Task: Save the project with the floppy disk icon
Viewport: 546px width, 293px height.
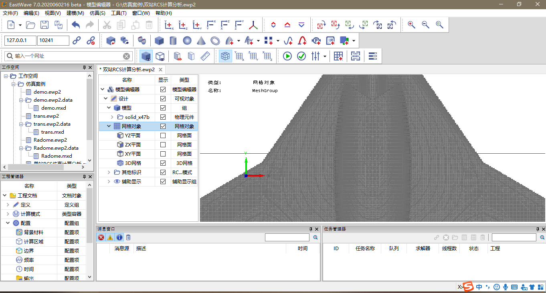Action: pyautogui.click(x=44, y=25)
